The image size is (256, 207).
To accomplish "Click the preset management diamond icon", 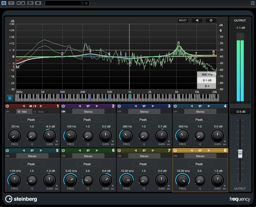I will (x=87, y=3).
